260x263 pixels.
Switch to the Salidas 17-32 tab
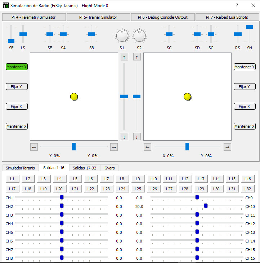(x=84, y=168)
